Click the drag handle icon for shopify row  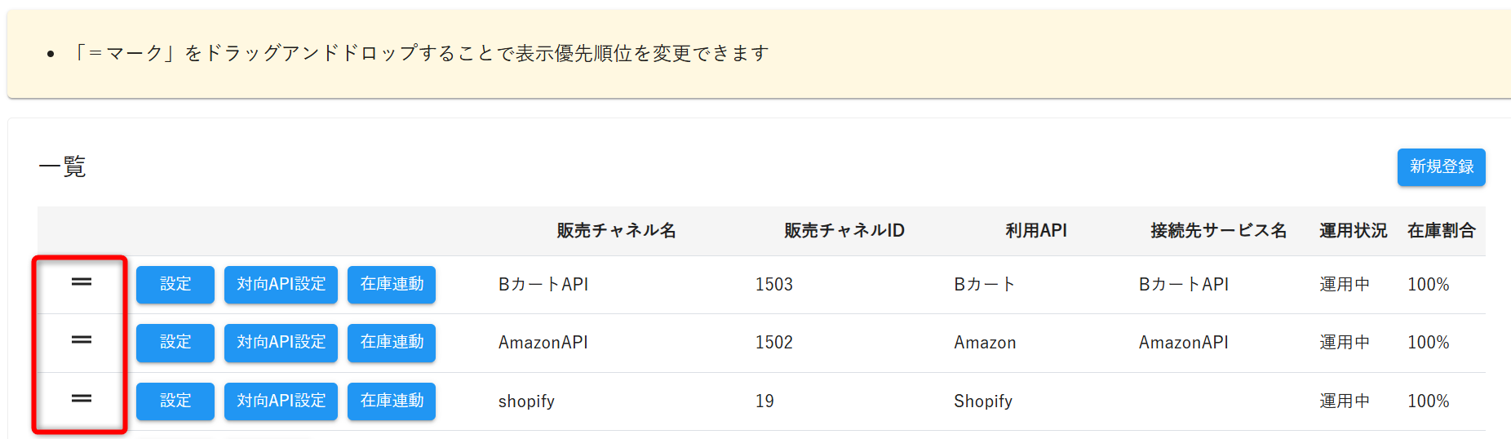click(82, 399)
